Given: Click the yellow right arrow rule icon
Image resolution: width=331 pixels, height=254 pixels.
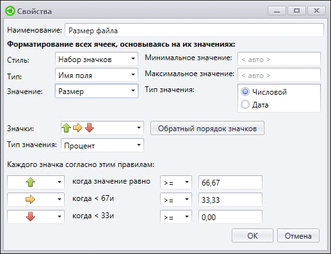Looking at the screenshot, I should tap(30, 200).
